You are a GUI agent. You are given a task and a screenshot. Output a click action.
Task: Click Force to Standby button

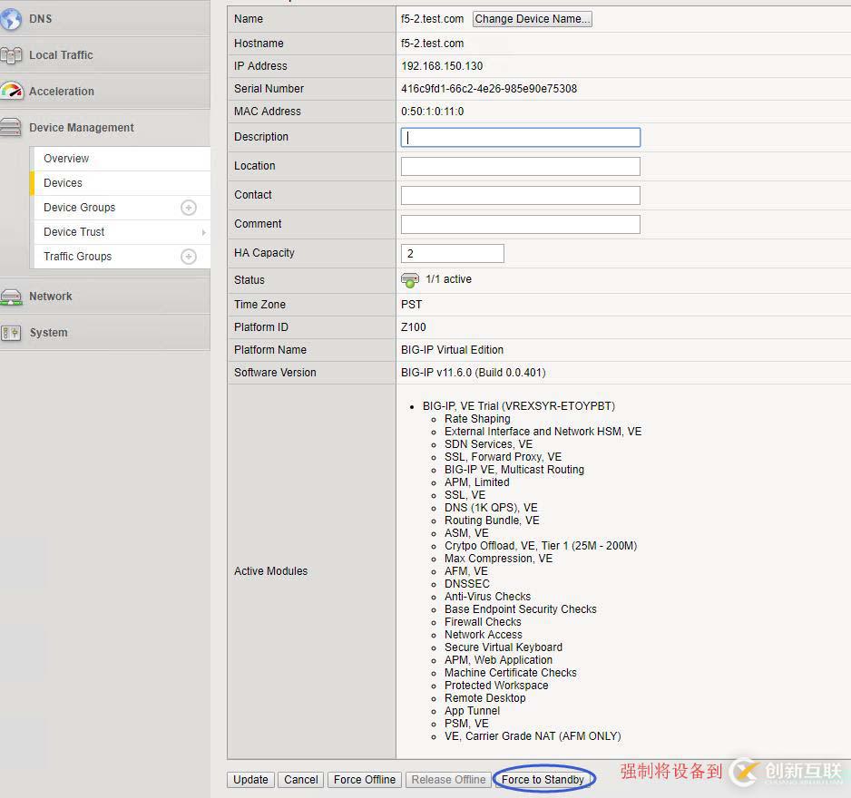[x=543, y=780]
